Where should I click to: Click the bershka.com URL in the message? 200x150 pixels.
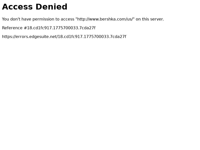coord(105,19)
